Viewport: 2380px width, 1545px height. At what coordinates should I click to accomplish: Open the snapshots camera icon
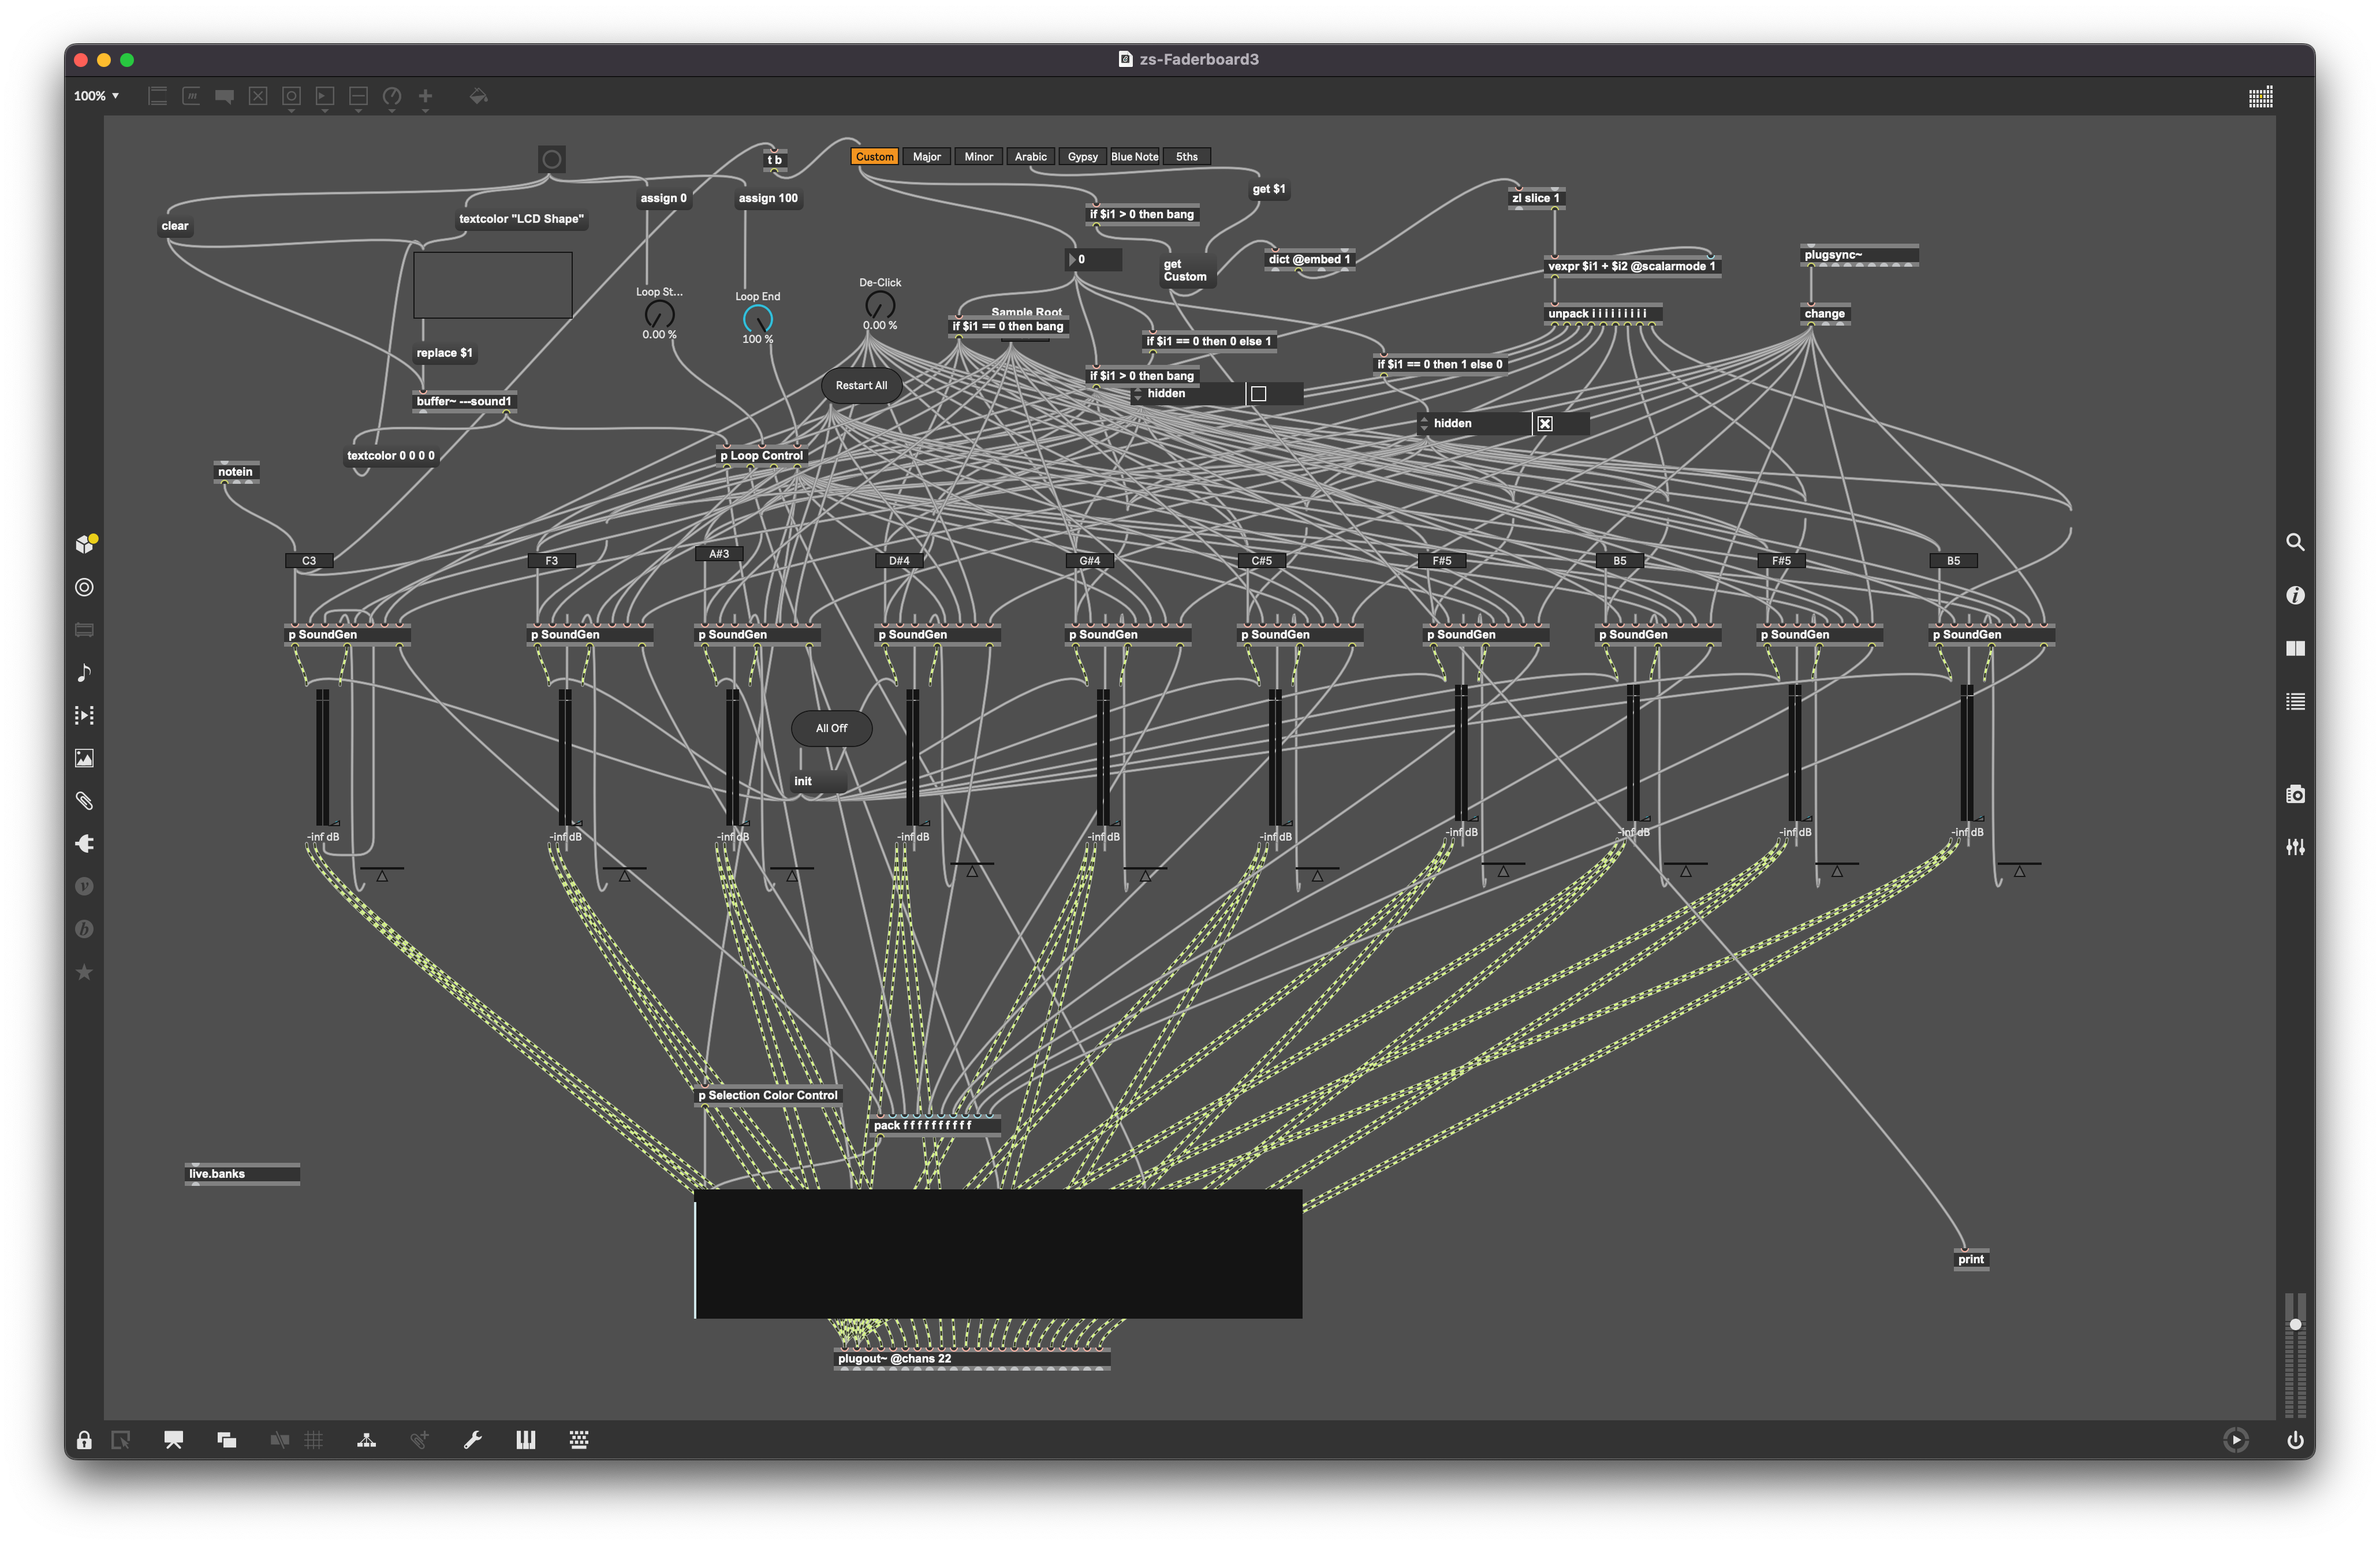click(x=2295, y=794)
